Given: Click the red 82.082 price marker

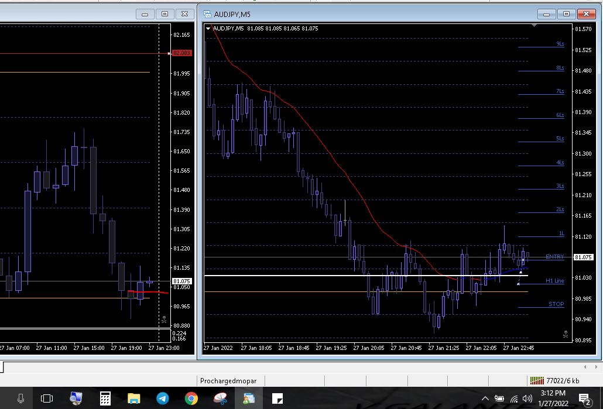Looking at the screenshot, I should click(x=181, y=53).
